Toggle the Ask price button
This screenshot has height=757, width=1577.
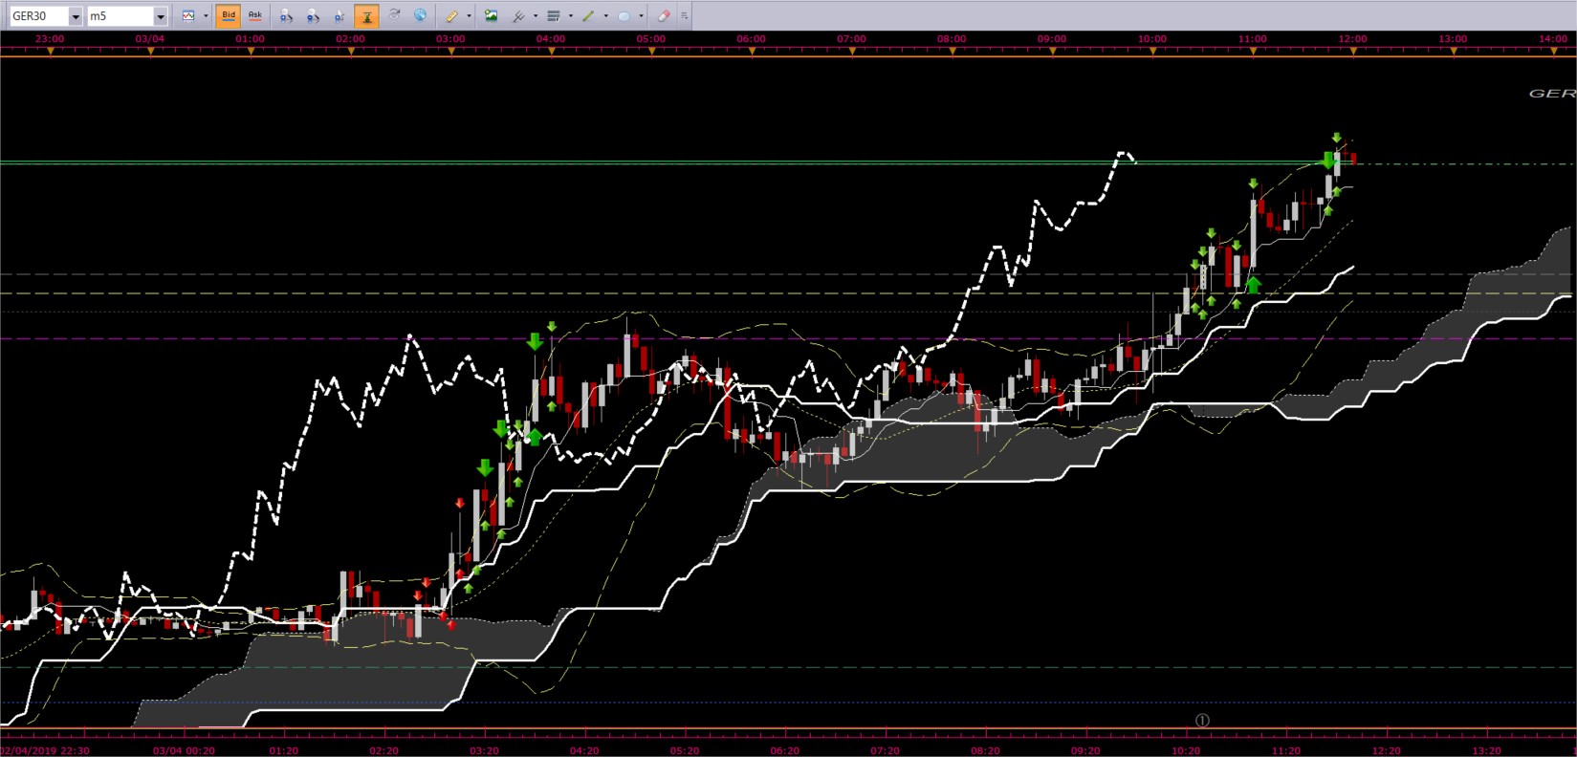point(254,15)
